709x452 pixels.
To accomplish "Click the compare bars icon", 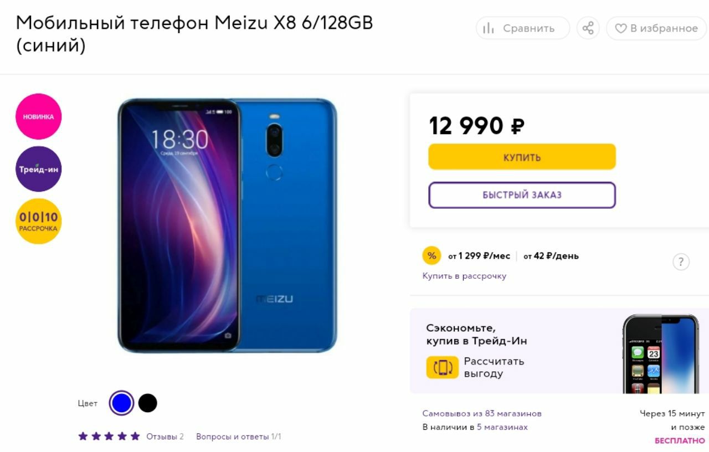I will tap(488, 28).
